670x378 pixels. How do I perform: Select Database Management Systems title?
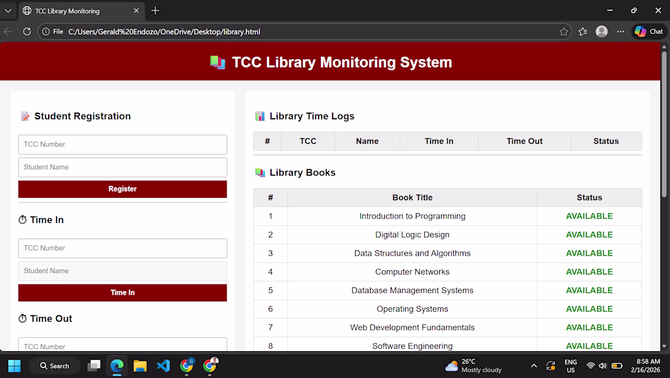coord(412,290)
